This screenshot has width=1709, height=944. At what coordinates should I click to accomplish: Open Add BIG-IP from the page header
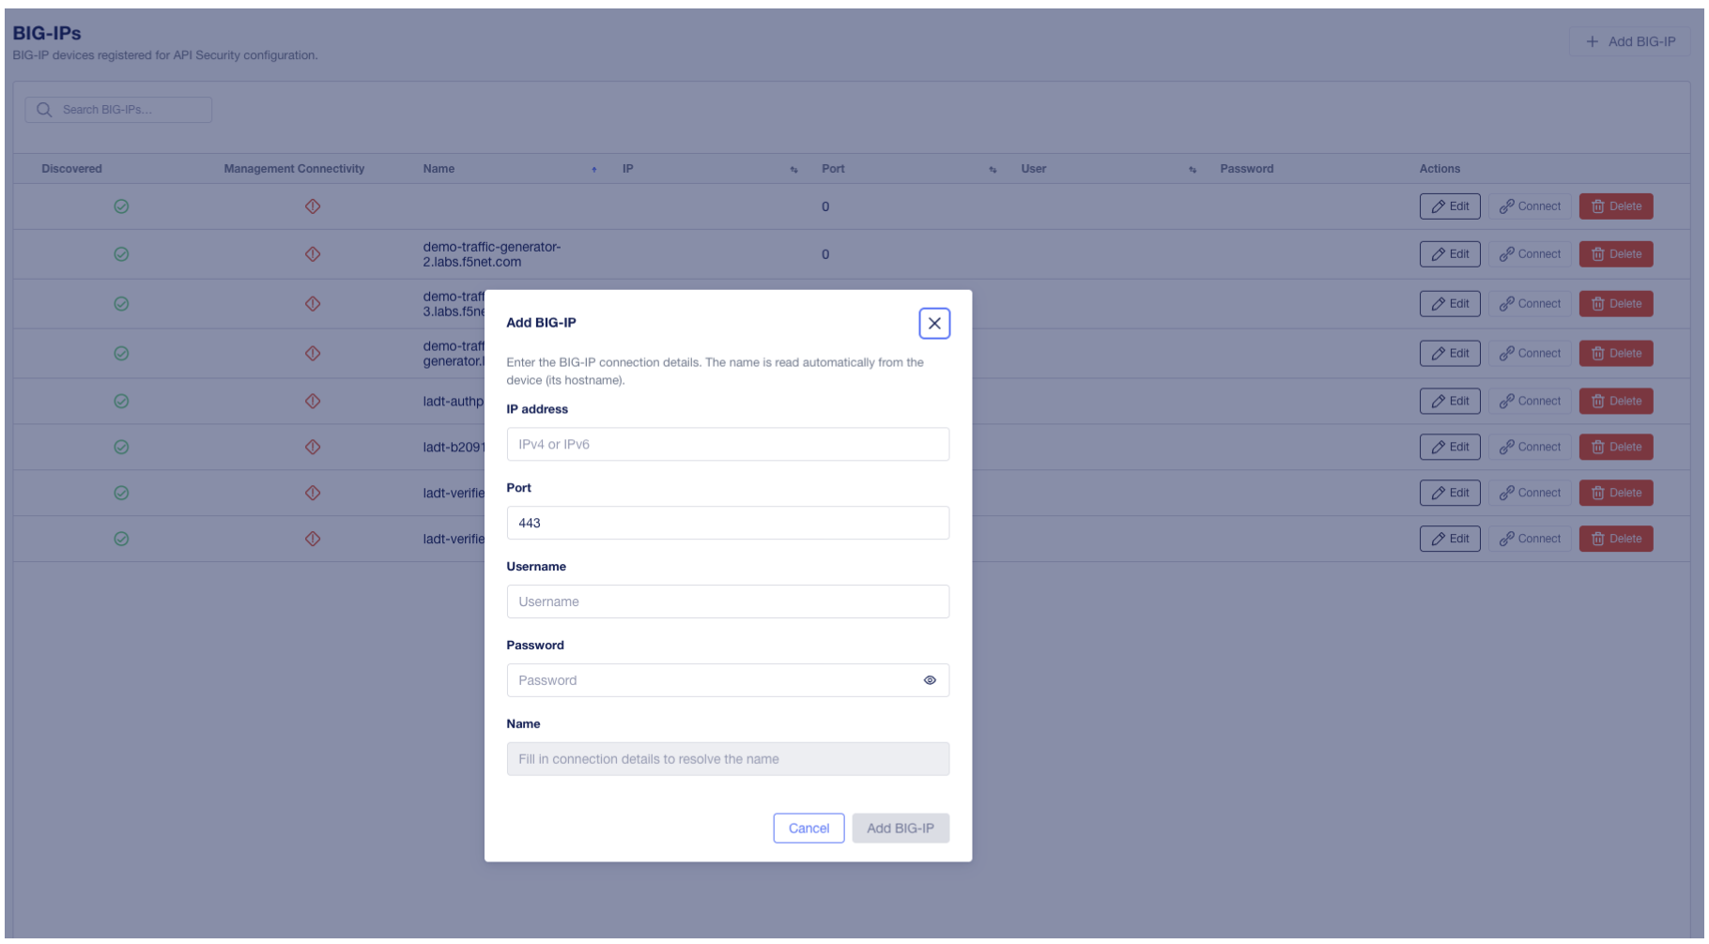pyautogui.click(x=1629, y=41)
